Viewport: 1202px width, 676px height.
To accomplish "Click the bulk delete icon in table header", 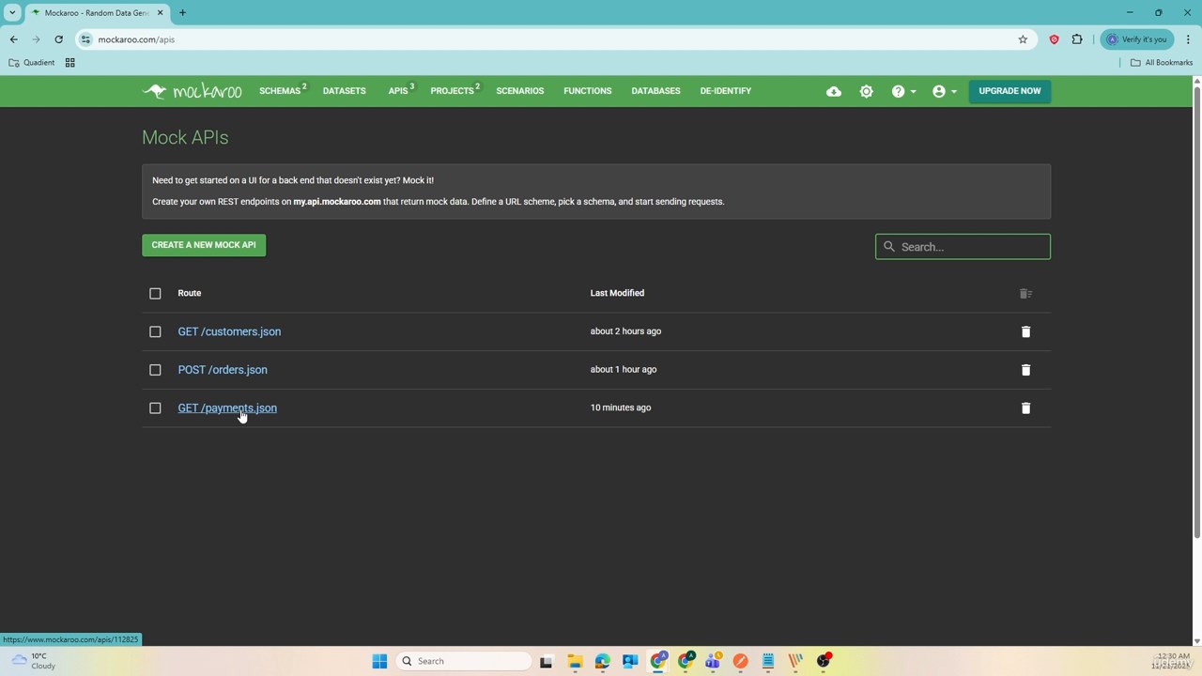I will click(x=1025, y=294).
